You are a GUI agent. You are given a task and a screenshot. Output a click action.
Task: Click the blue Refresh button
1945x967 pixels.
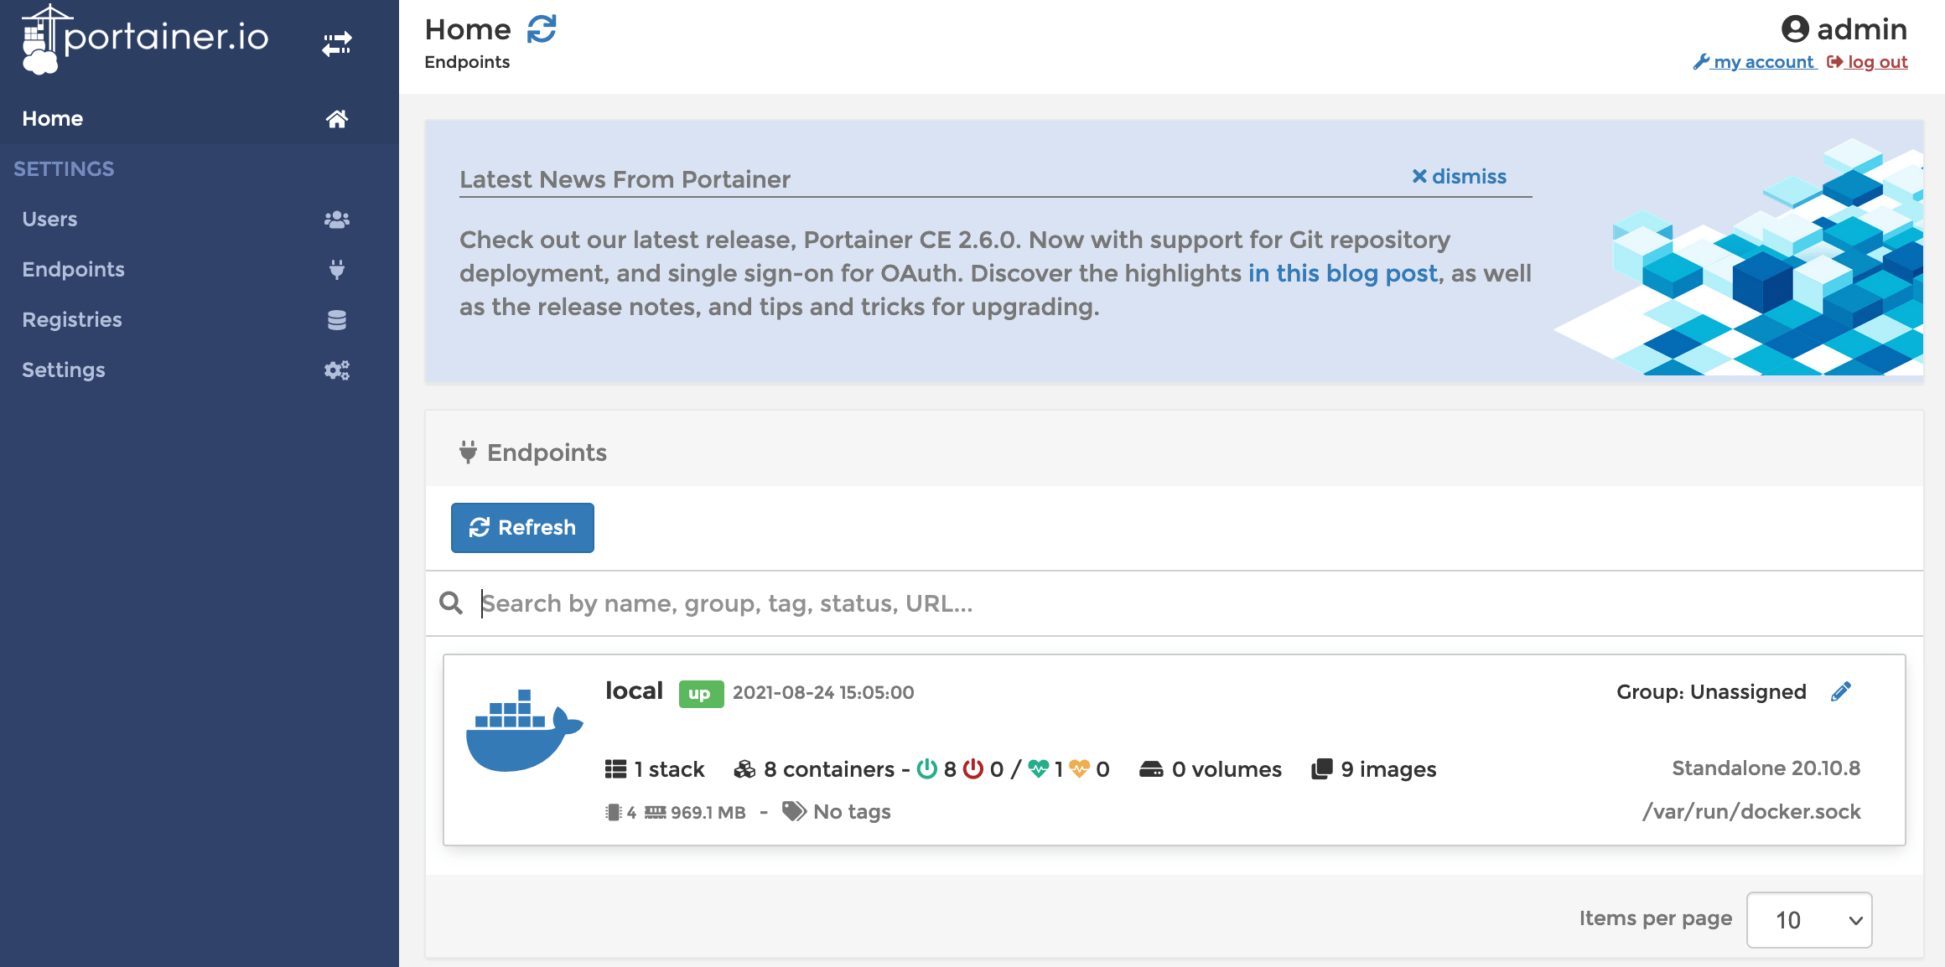[522, 528]
